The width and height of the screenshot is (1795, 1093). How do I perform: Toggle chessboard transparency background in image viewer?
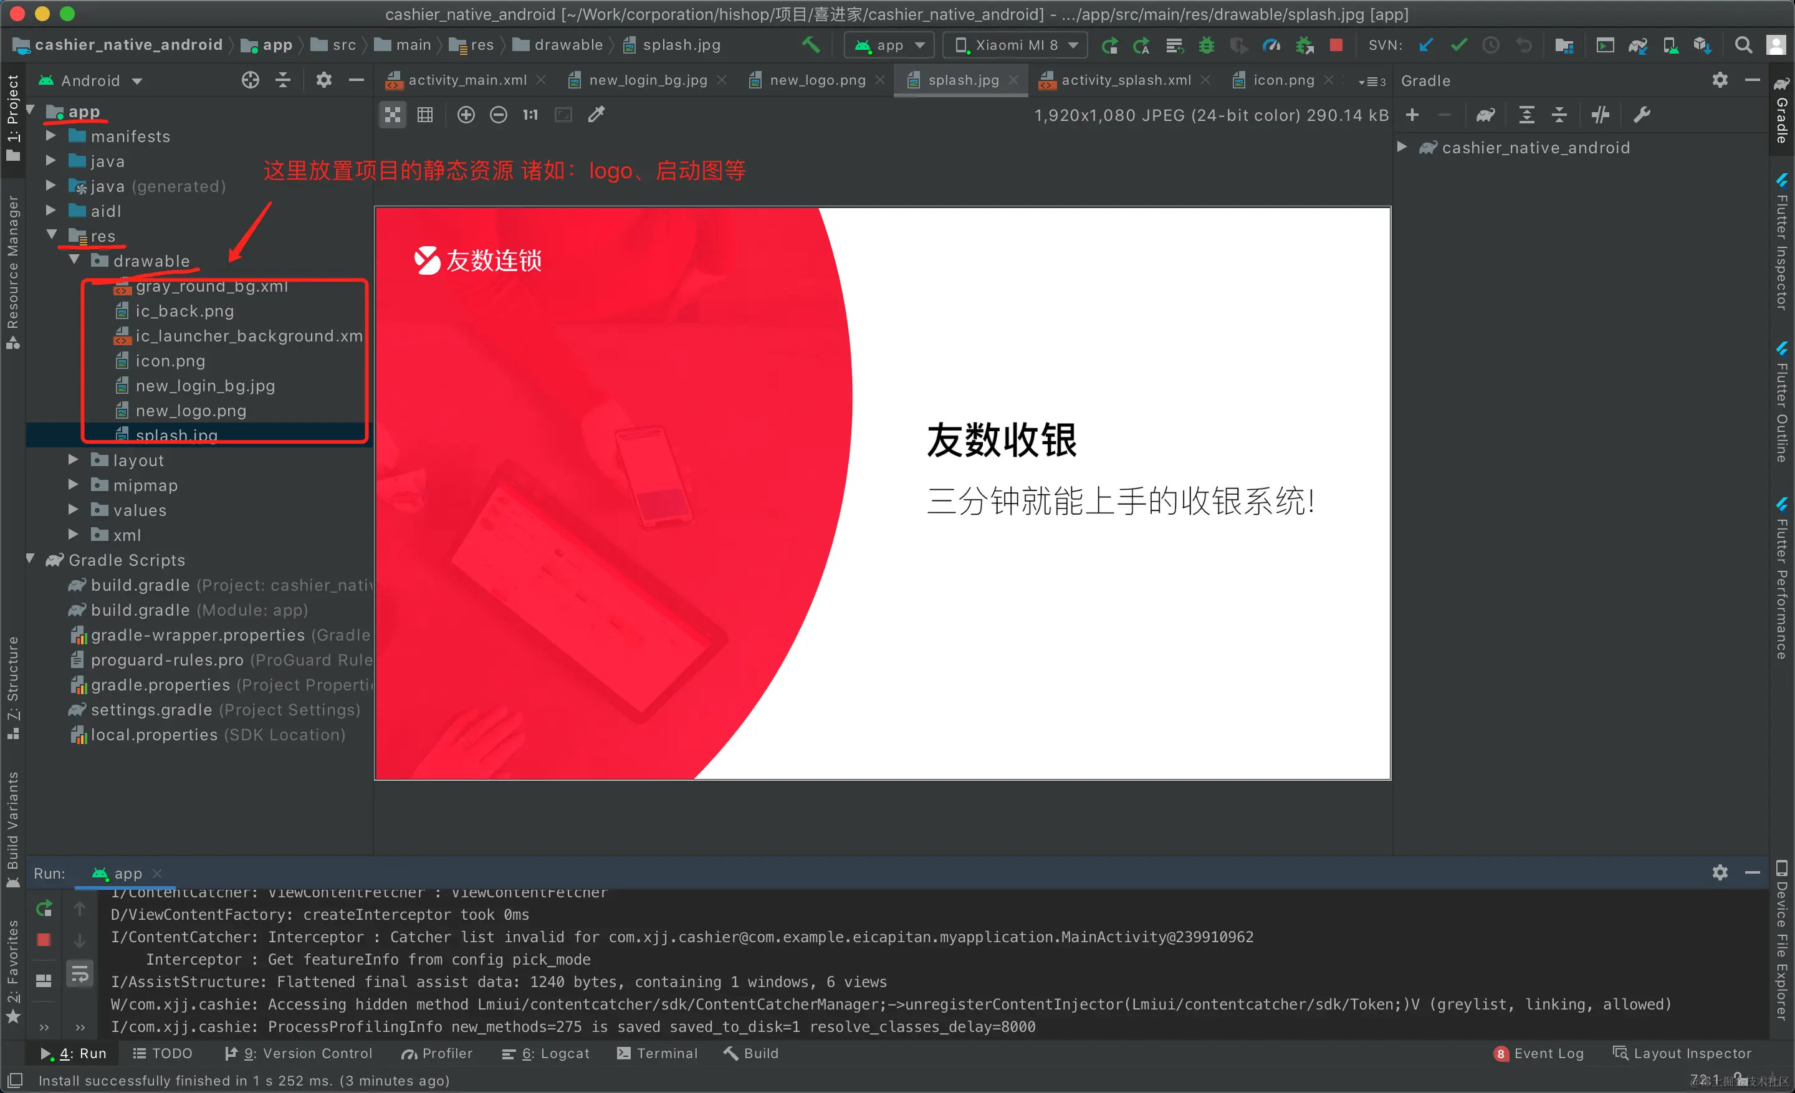[x=393, y=114]
